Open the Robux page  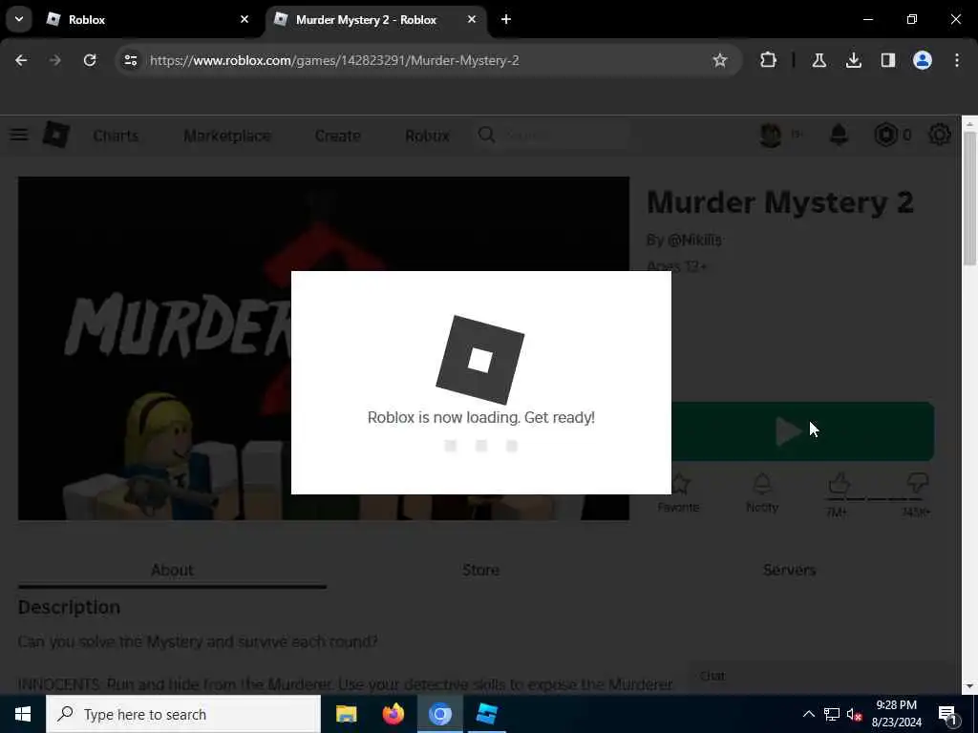427,136
